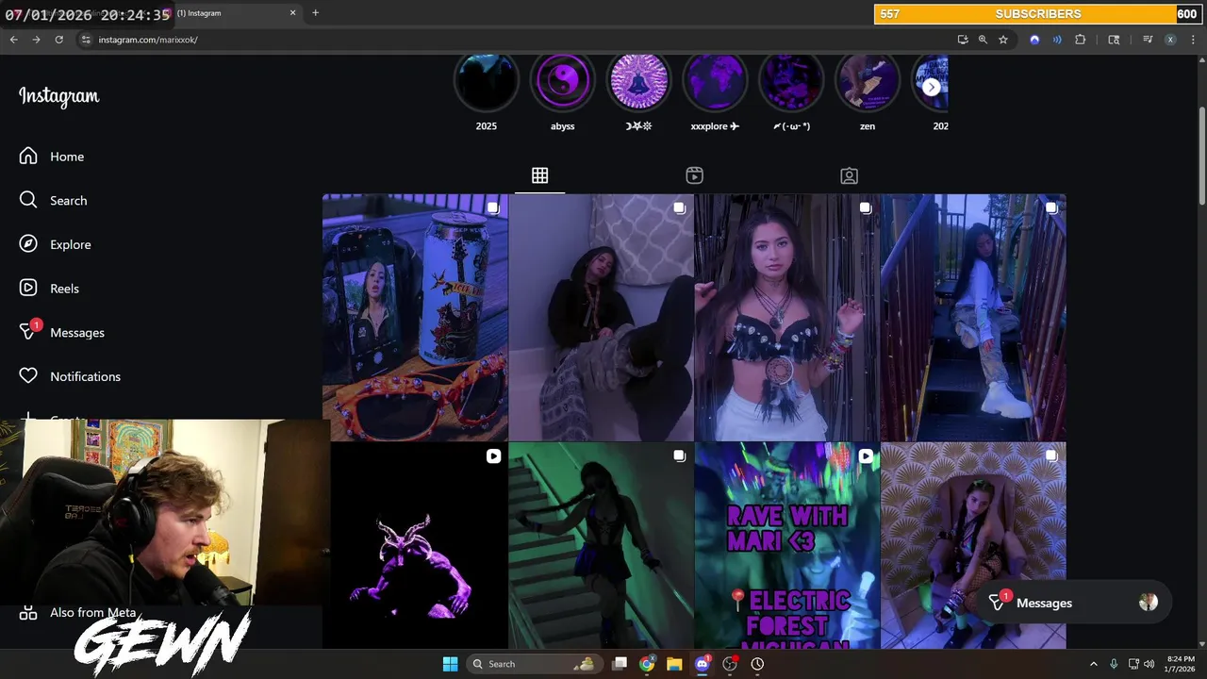Screen dimensions: 1207x679
Task: Open the Explore compass icon
Action: [28, 244]
